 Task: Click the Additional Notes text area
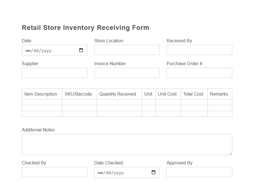[127, 144]
